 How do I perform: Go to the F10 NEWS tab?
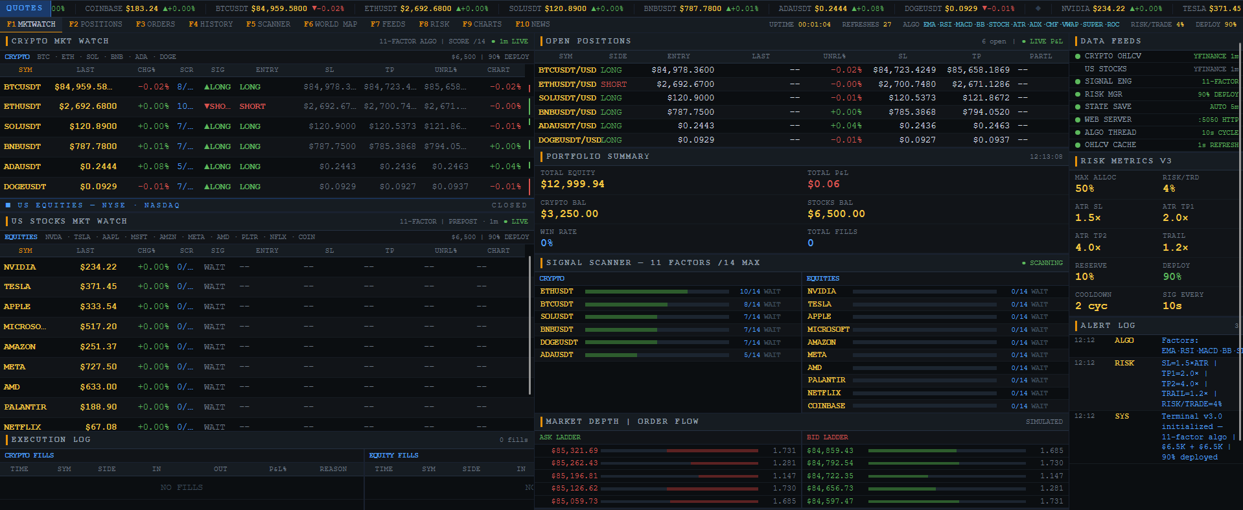coord(533,24)
